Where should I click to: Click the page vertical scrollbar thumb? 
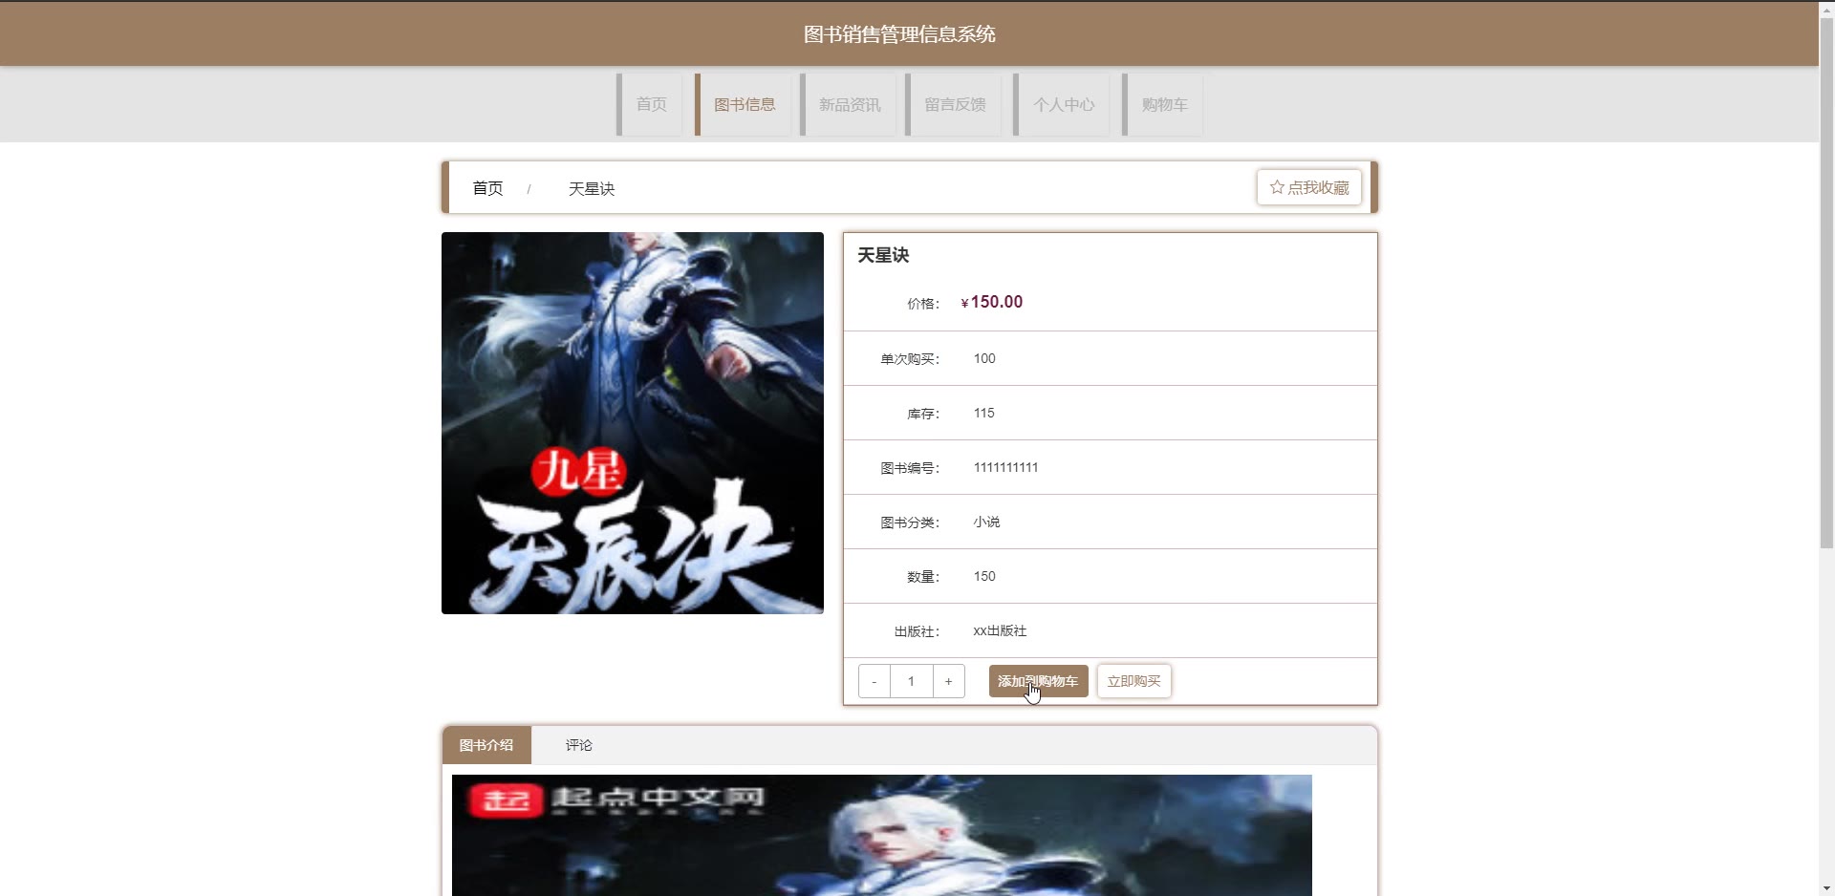(x=1826, y=282)
